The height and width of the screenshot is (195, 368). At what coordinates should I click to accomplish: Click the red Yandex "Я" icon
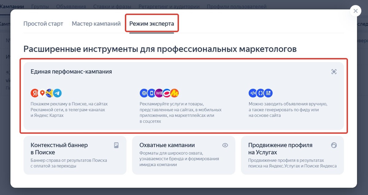coord(35,93)
